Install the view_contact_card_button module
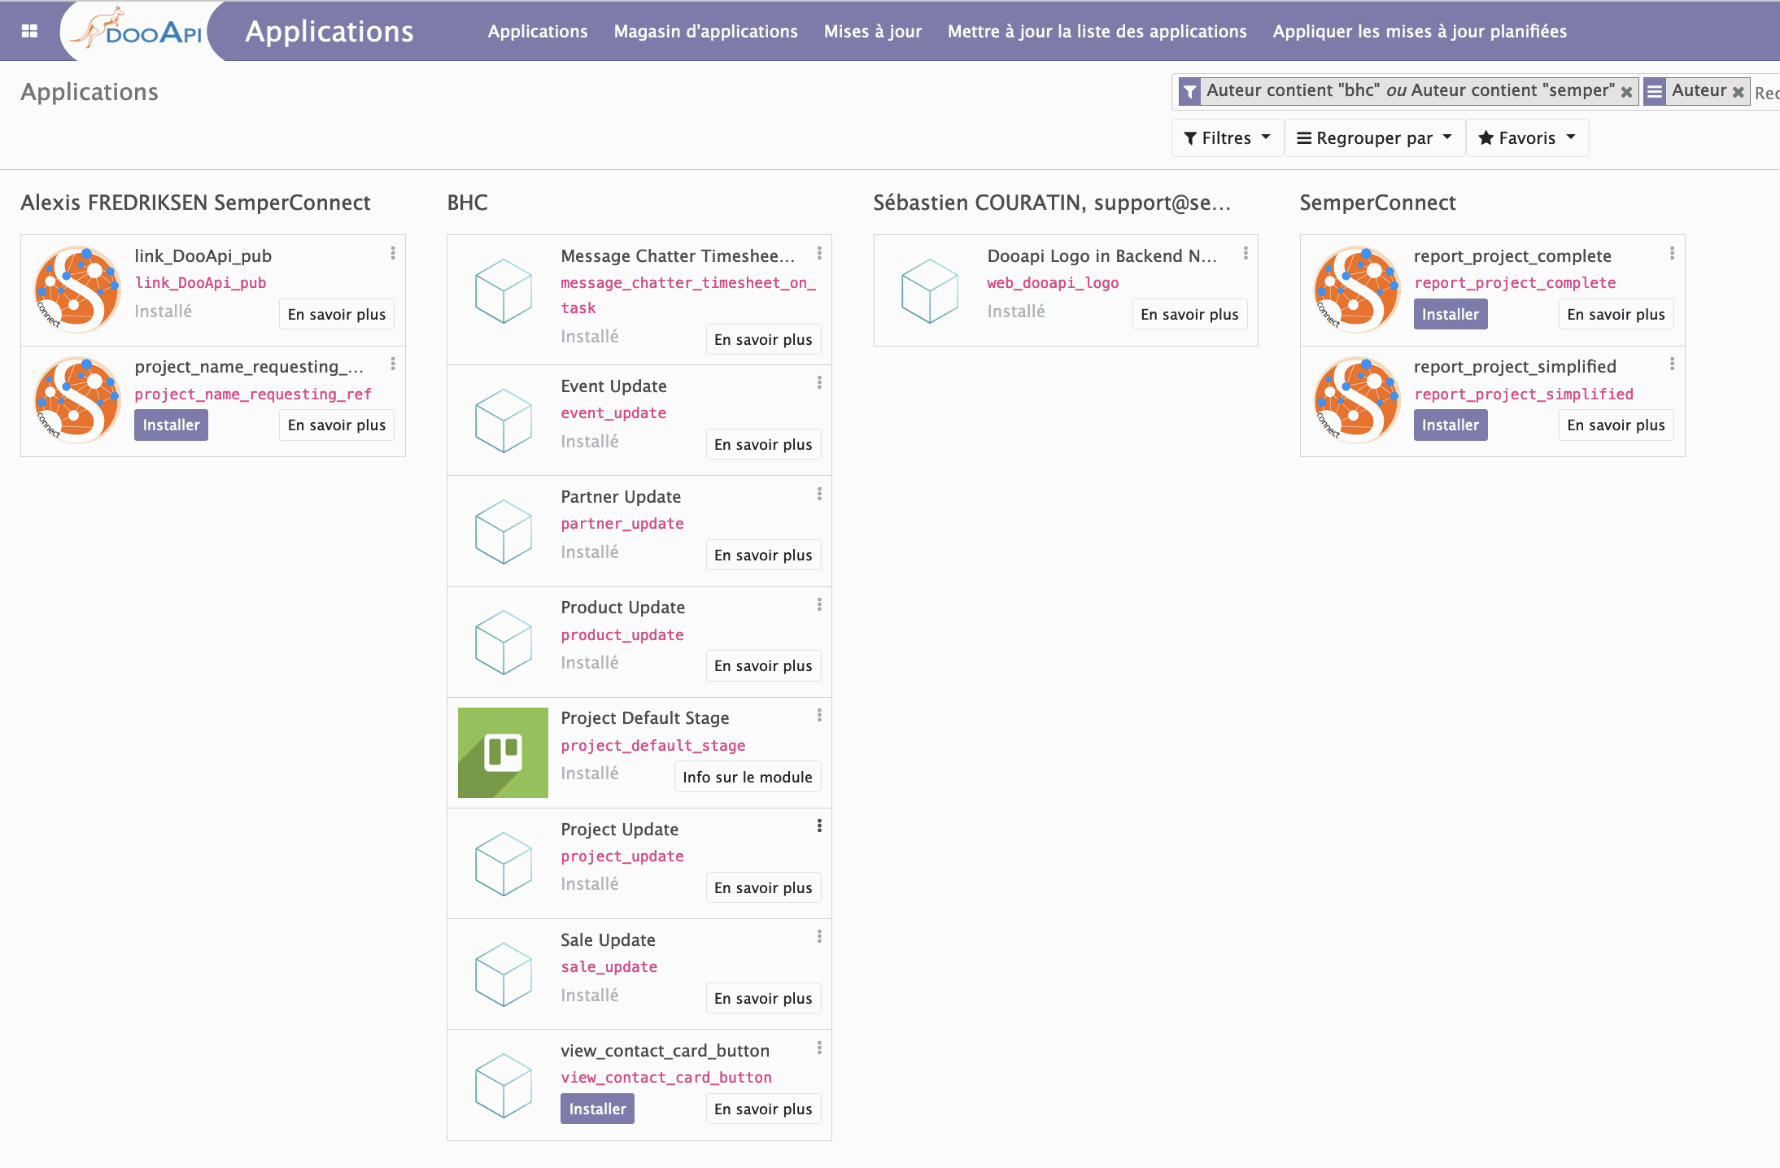Screen dimensions: 1780x1168 click(x=597, y=1109)
